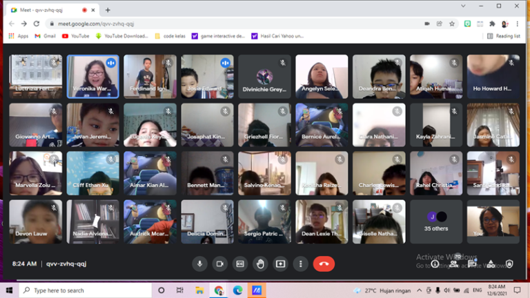Open the Activities panel icon
The height and width of the screenshot is (298, 530).
491,264
